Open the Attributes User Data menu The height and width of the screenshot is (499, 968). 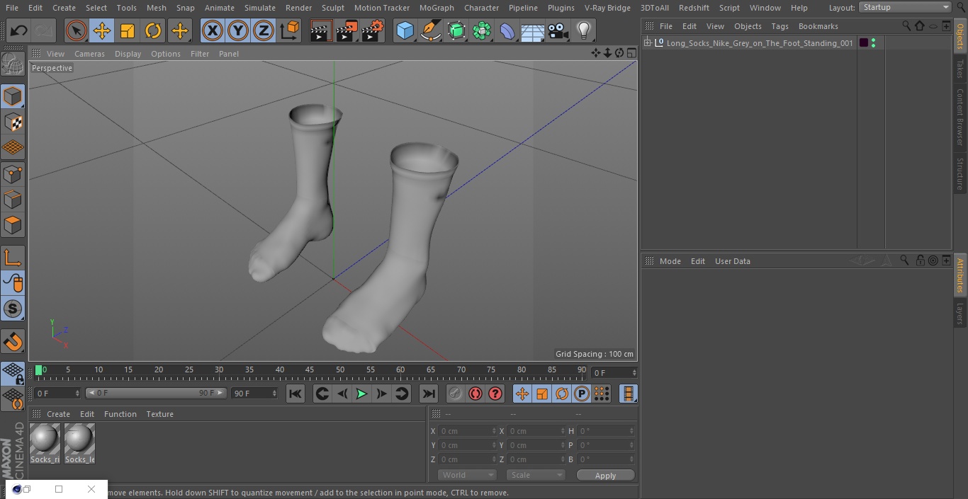[x=732, y=261]
